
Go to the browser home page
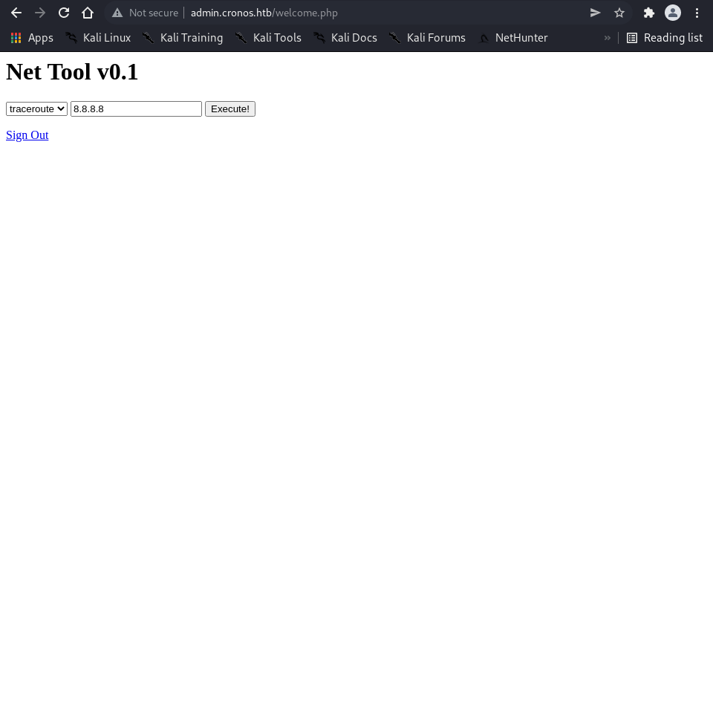point(88,13)
